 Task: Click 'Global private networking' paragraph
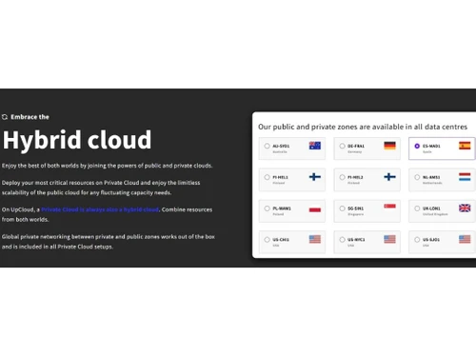(109, 242)
